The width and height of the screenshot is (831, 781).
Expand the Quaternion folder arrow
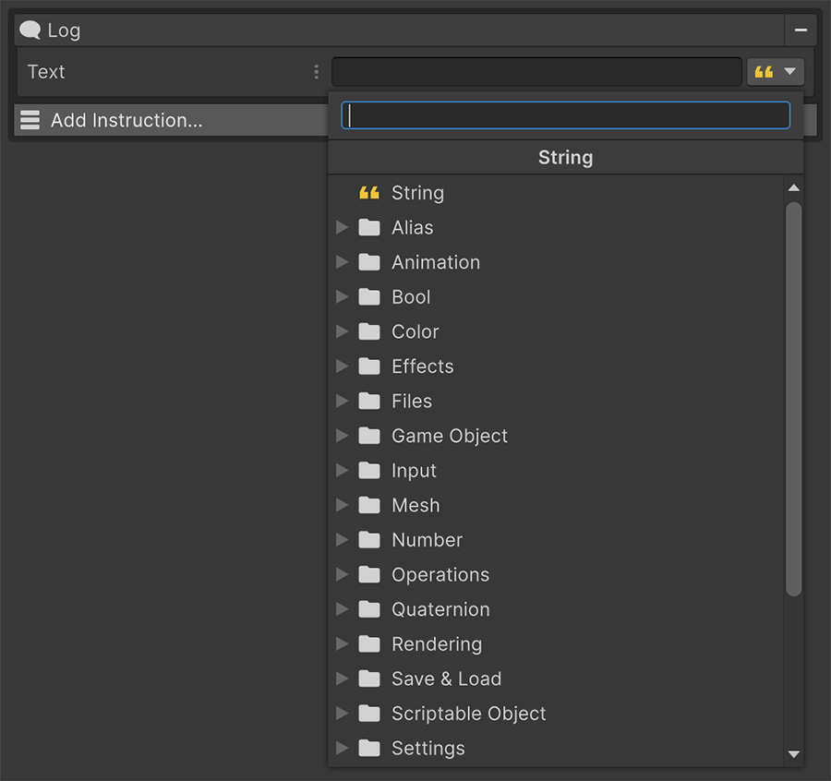pos(343,609)
